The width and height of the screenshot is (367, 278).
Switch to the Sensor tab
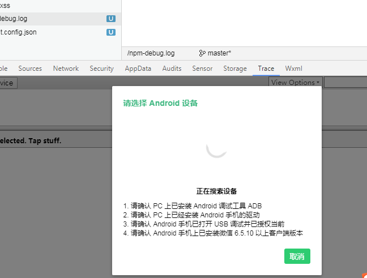(202, 69)
